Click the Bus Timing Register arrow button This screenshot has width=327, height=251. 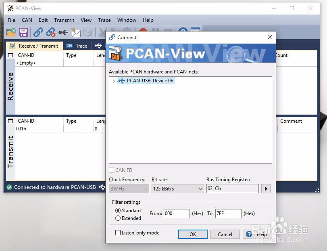point(266,188)
